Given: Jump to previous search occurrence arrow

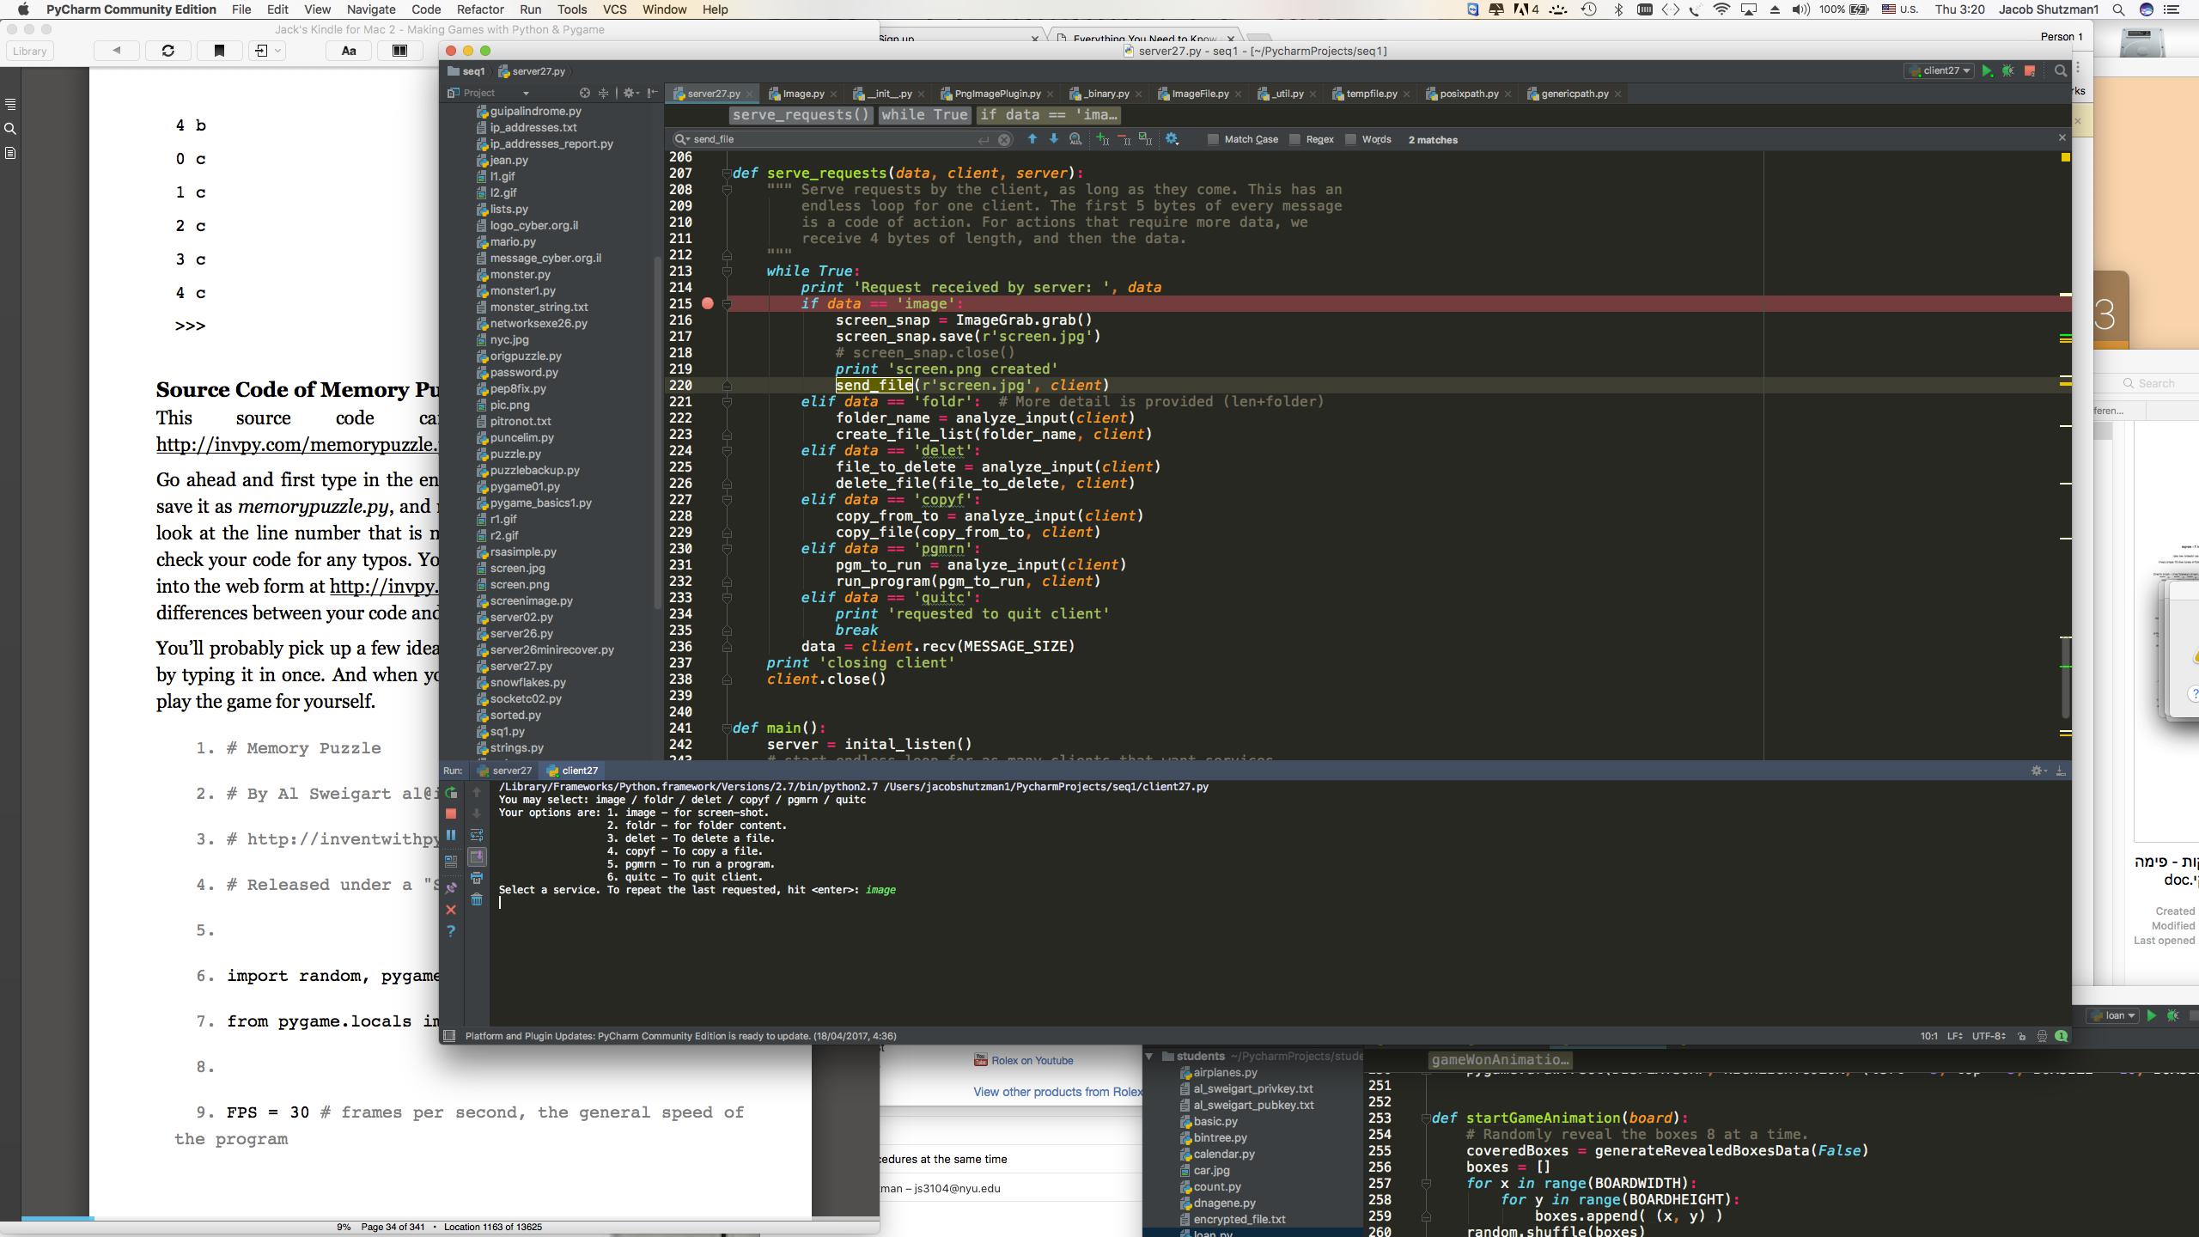Looking at the screenshot, I should tap(1032, 139).
